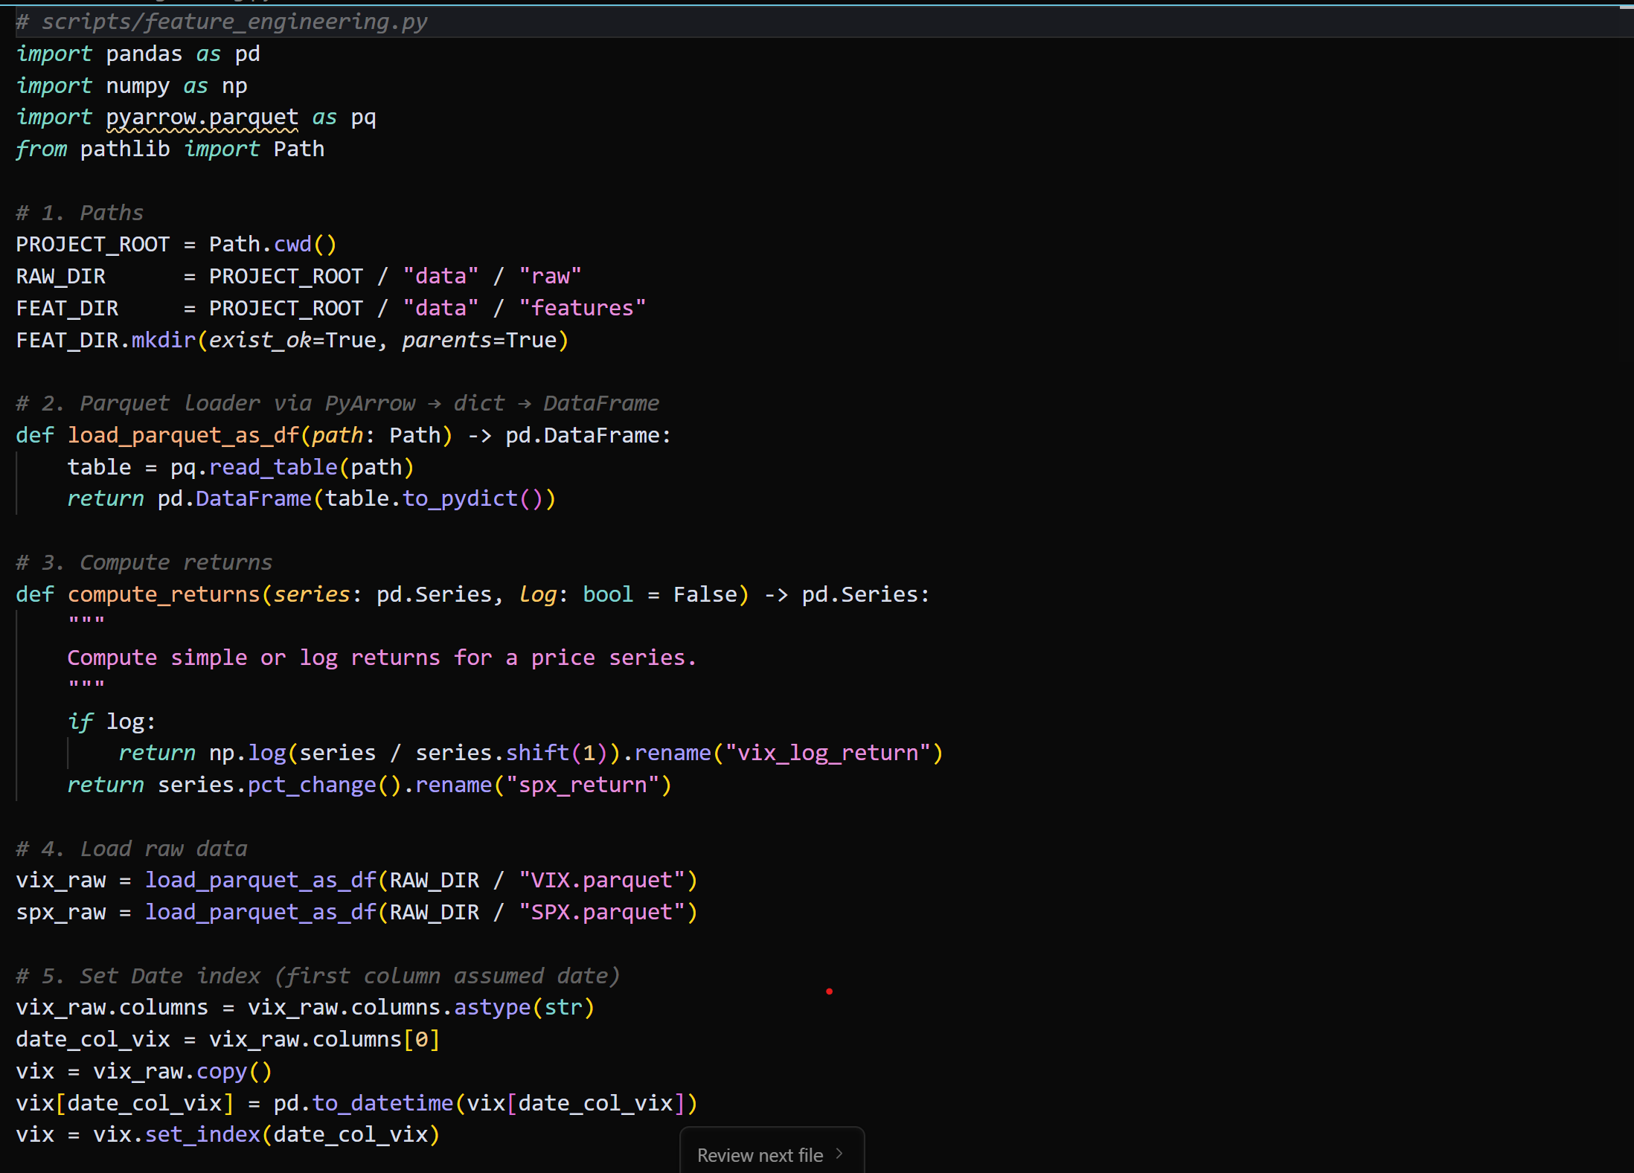
Task: Click the to_datetime function call
Action: click(382, 1103)
